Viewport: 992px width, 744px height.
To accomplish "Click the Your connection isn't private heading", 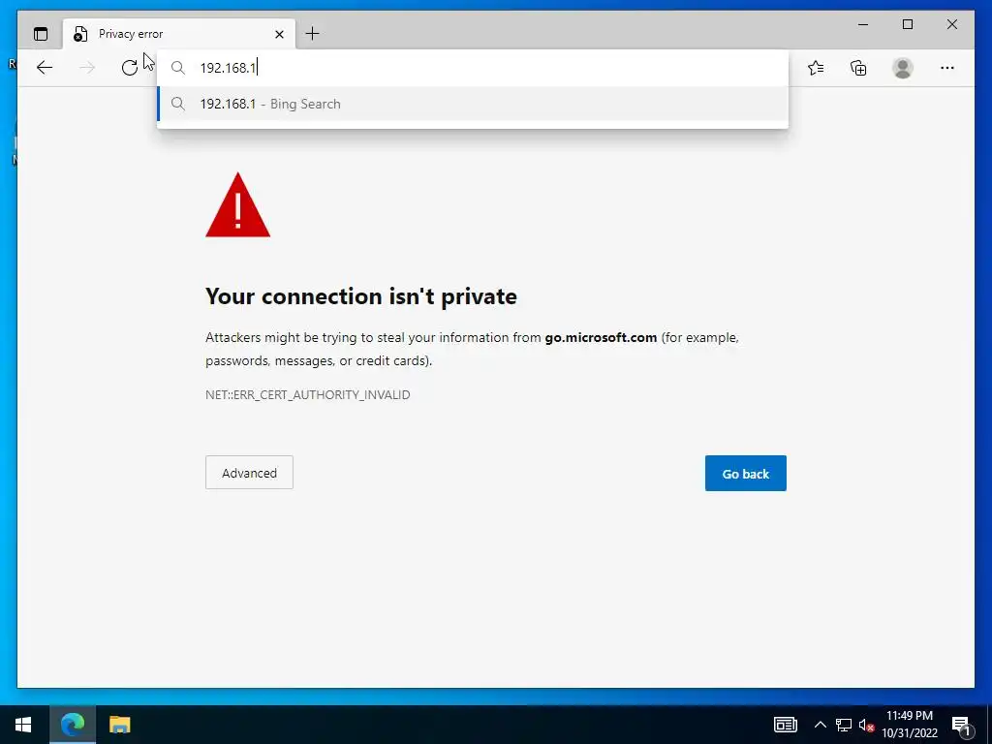I will point(361,296).
